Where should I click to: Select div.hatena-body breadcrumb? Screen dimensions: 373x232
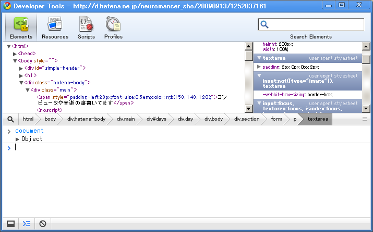87,119
